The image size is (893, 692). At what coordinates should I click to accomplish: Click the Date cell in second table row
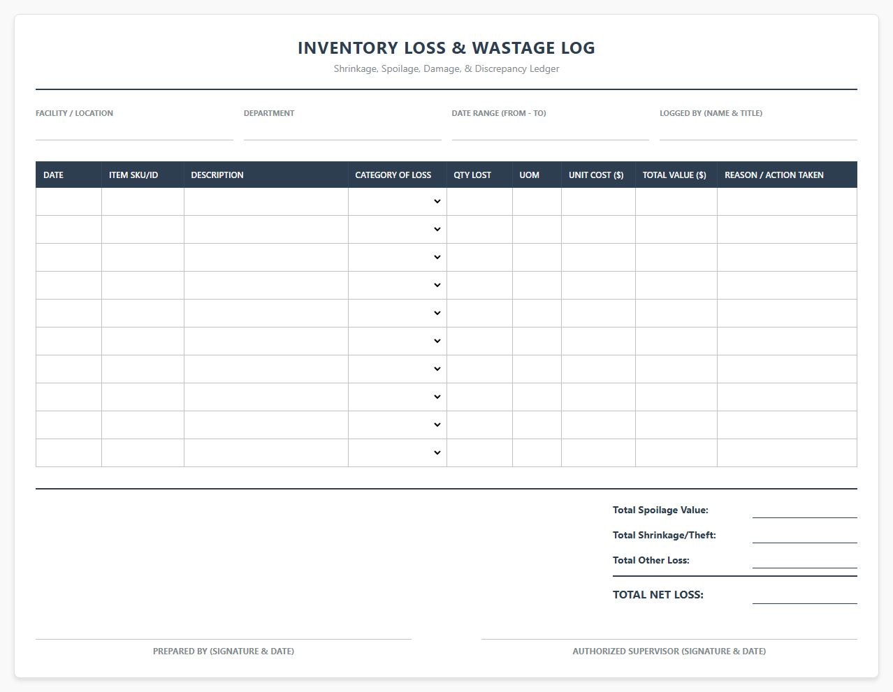point(69,230)
